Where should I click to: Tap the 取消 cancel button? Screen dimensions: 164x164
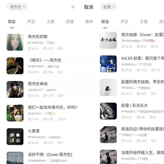[88, 7]
